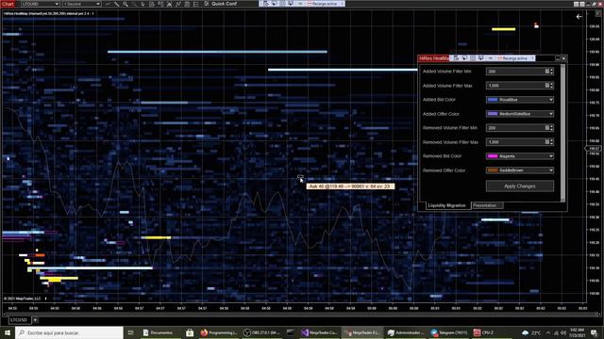
Task: Select the arrow cursor tool
Action: [143, 4]
